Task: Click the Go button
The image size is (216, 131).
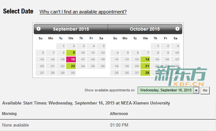Action: coord(205,90)
